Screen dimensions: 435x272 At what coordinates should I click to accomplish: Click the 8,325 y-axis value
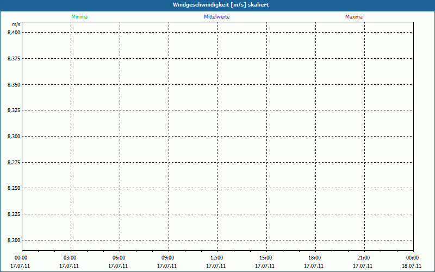pyautogui.click(x=14, y=110)
